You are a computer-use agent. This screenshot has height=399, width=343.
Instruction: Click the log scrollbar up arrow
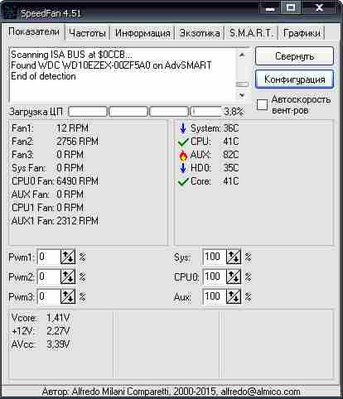coord(242,55)
